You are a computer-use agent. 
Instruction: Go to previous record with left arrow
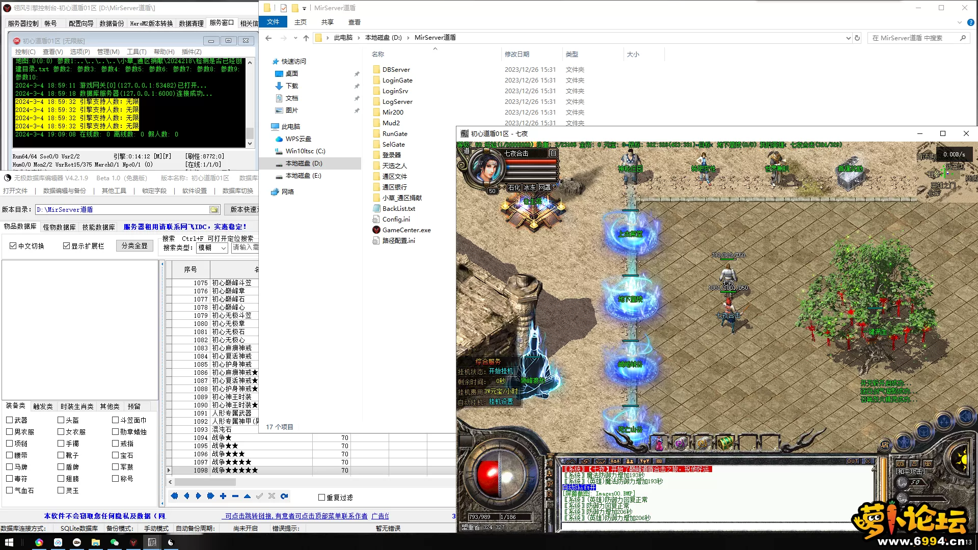pyautogui.click(x=186, y=496)
